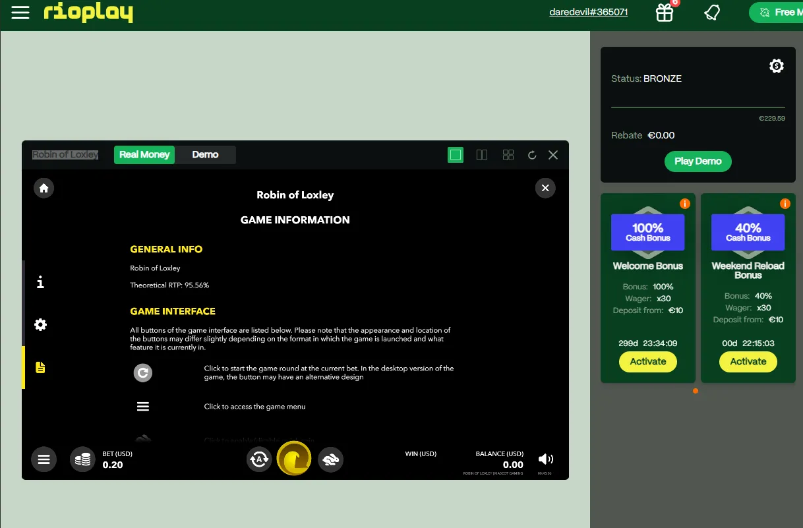Screen dimensions: 803x528
Task: Switch game window to four-grid view
Action: [x=508, y=155]
